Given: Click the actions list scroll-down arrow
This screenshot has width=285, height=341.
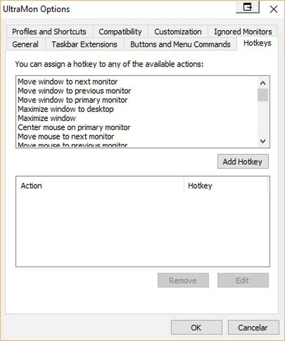Looking at the screenshot, I should point(263,141).
